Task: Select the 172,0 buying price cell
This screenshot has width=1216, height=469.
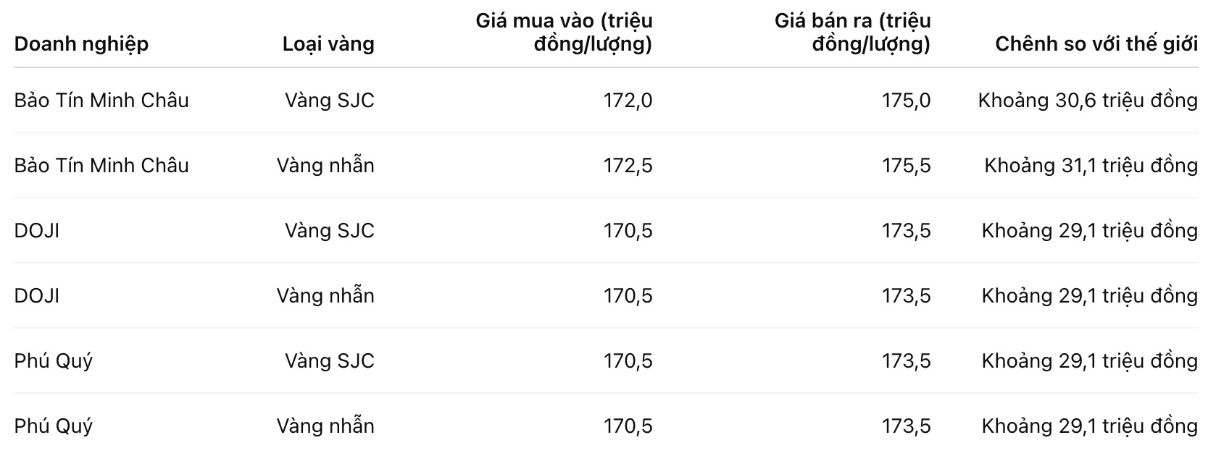Action: coord(628,101)
